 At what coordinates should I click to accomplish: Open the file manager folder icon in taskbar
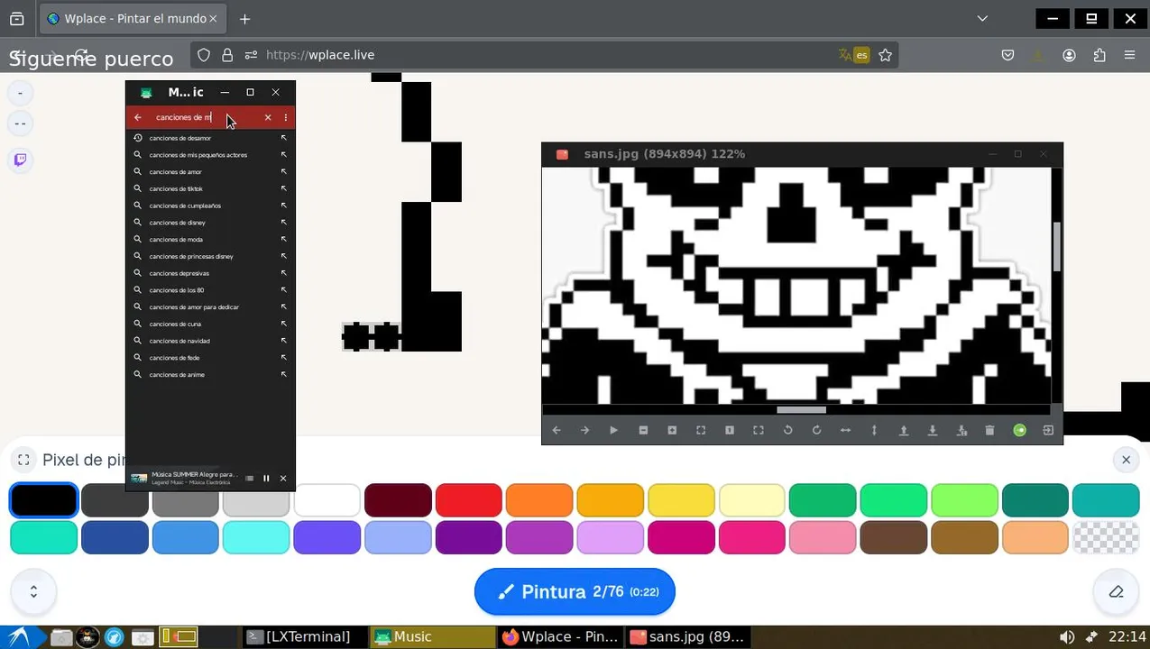[61, 637]
